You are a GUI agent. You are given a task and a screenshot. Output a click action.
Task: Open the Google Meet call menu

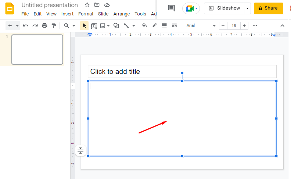(191, 8)
